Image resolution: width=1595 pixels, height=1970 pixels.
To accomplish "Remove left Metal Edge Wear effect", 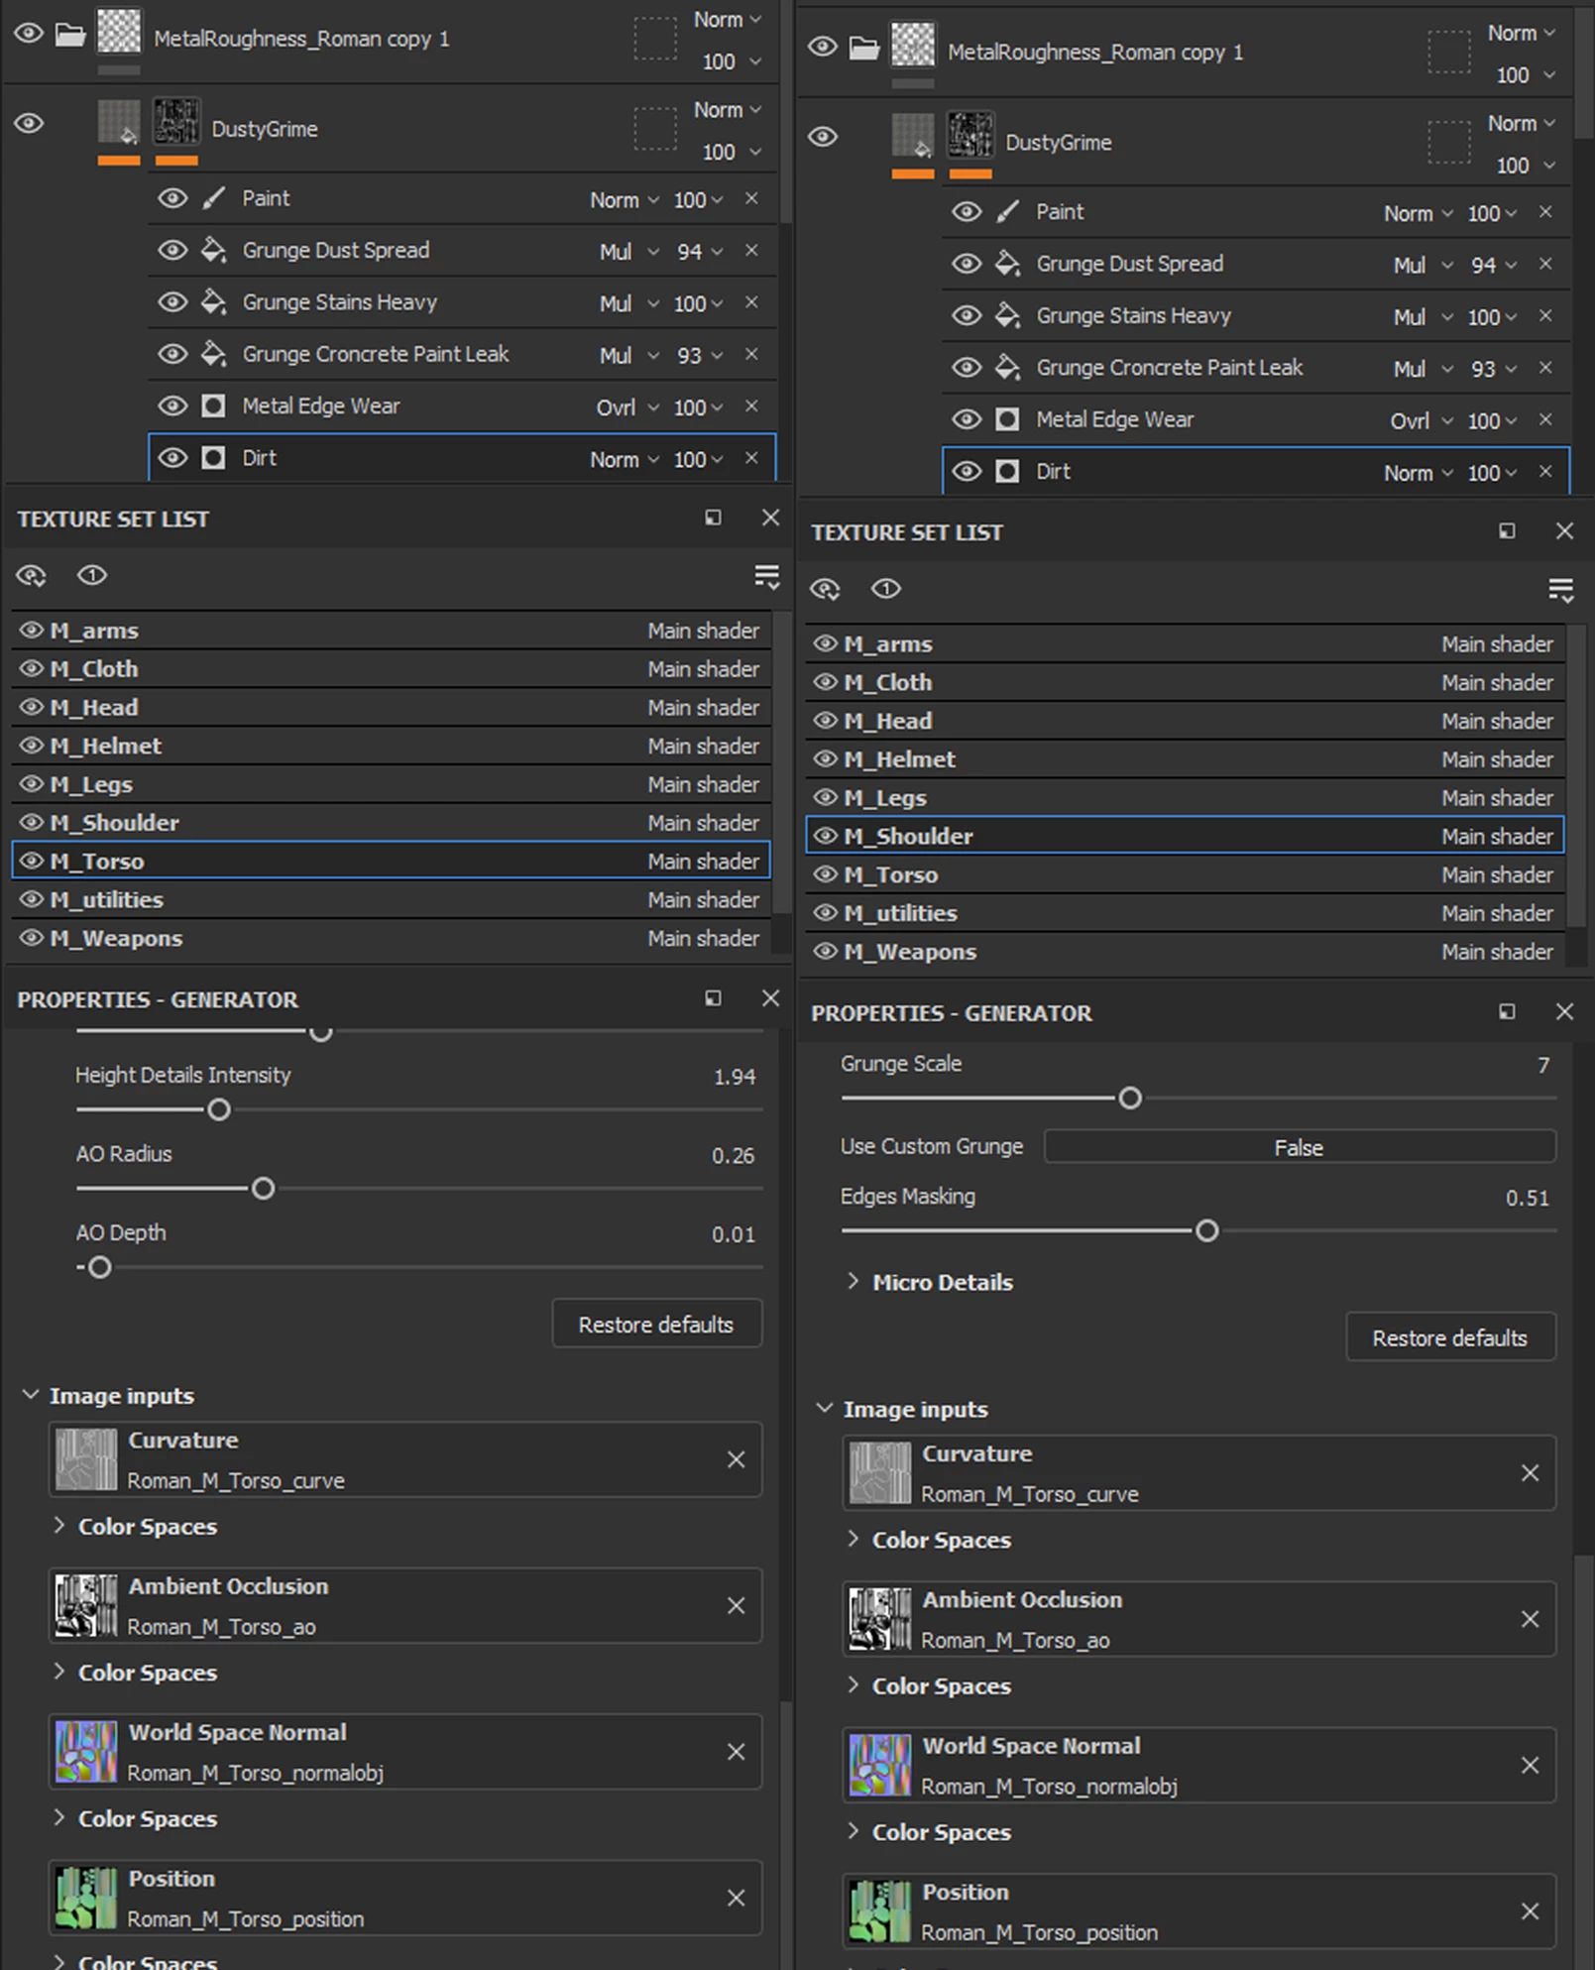I will point(751,406).
